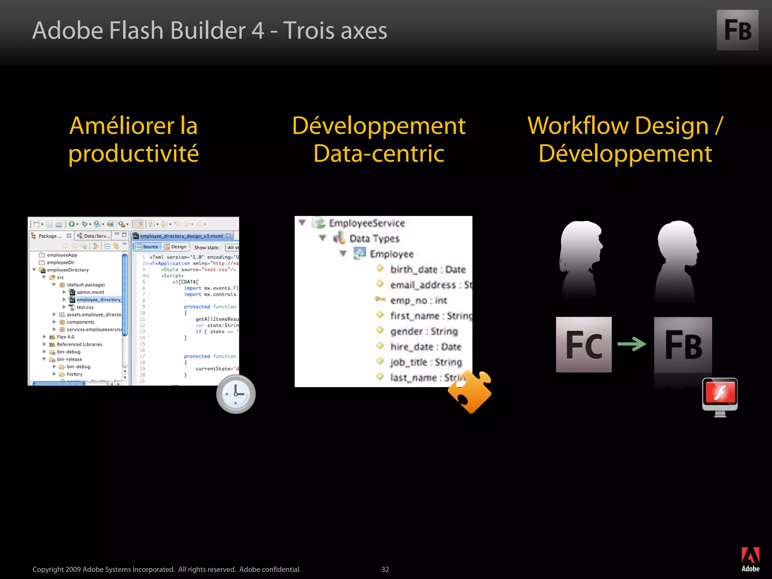Switch editor to Design mode
Image resolution: width=772 pixels, height=579 pixels.
pyautogui.click(x=175, y=247)
